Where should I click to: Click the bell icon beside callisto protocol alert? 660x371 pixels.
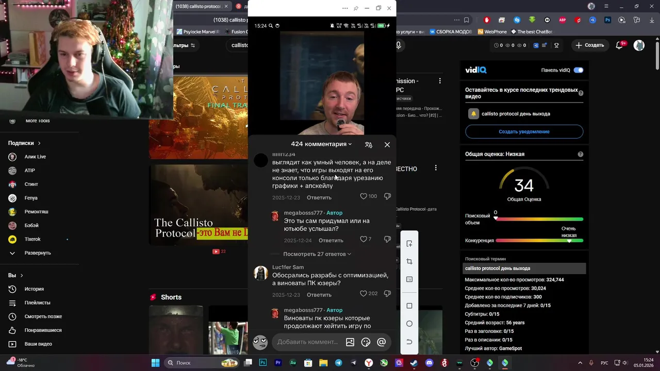[473, 114]
